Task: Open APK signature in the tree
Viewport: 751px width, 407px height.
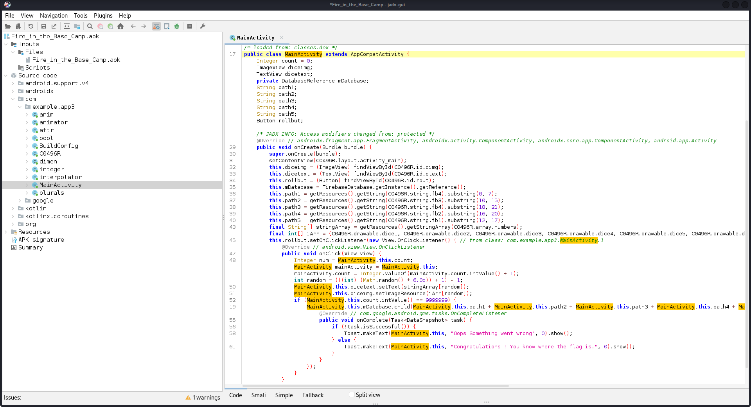Action: click(41, 240)
